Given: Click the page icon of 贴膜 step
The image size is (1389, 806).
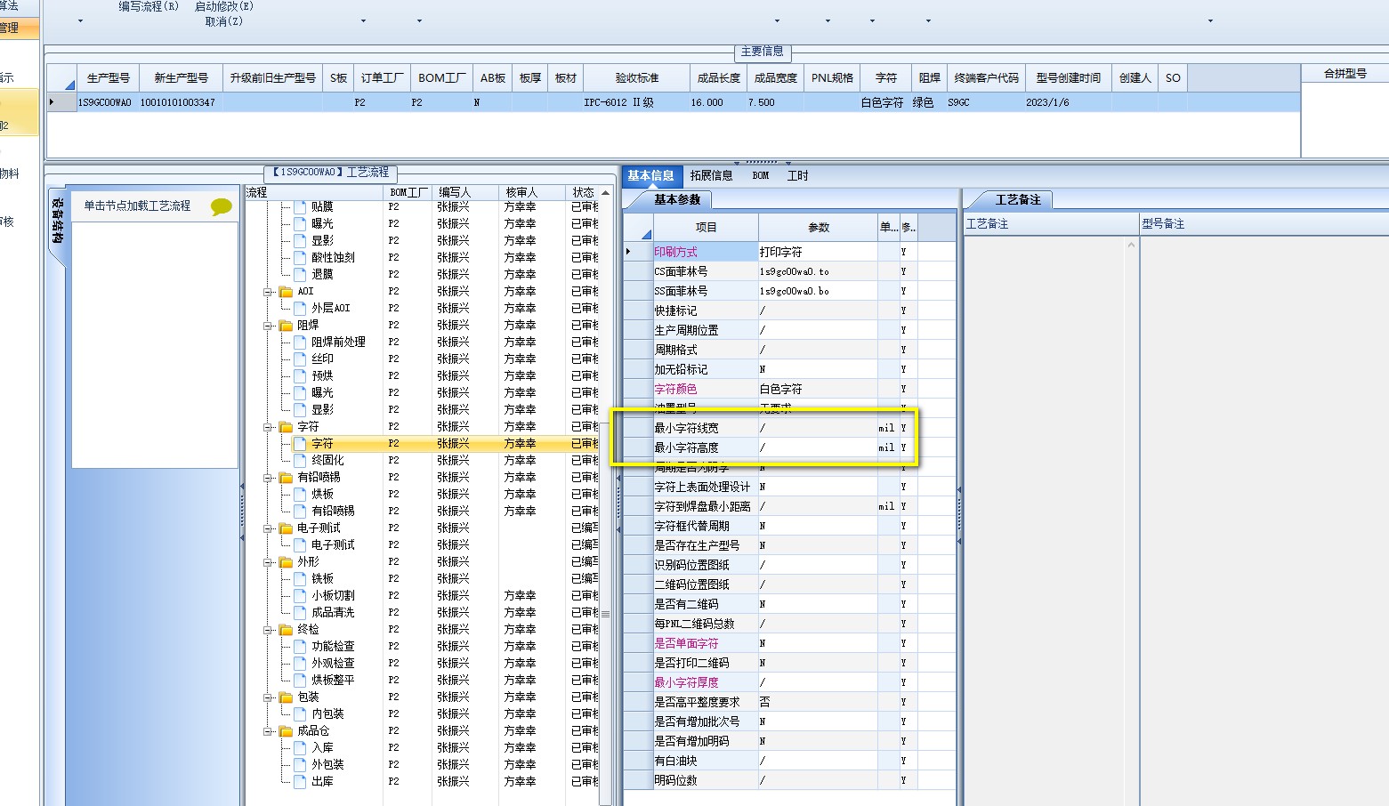Looking at the screenshot, I should tap(300, 206).
